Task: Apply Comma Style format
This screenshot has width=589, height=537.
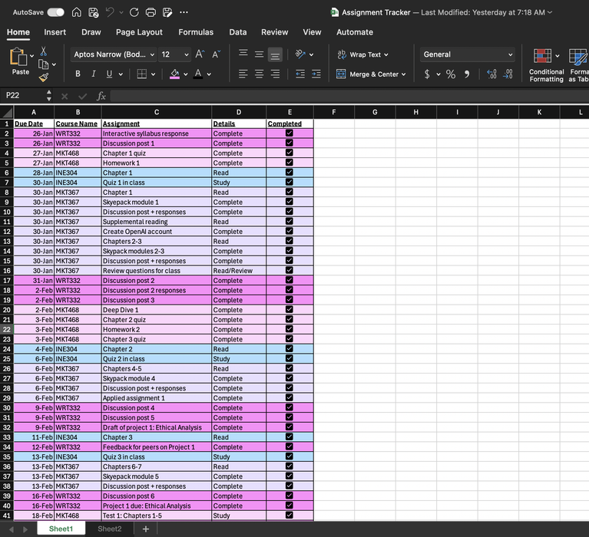Action: point(467,74)
